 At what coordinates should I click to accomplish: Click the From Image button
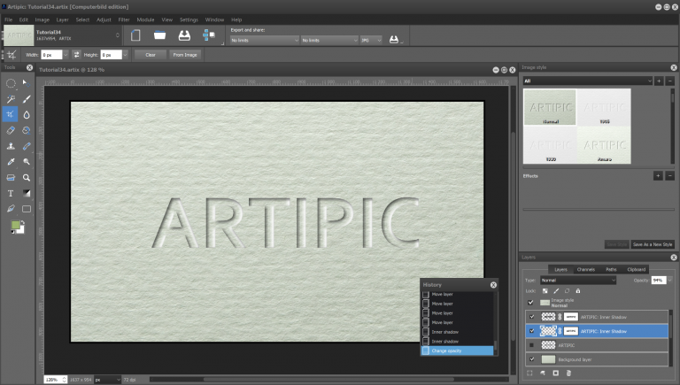pyautogui.click(x=185, y=54)
